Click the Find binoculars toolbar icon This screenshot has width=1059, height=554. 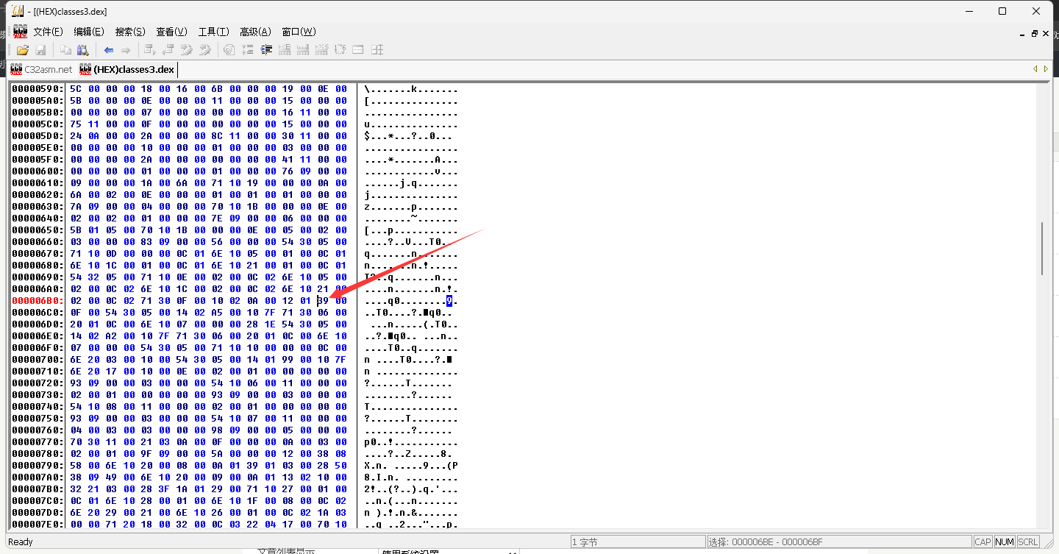83,50
